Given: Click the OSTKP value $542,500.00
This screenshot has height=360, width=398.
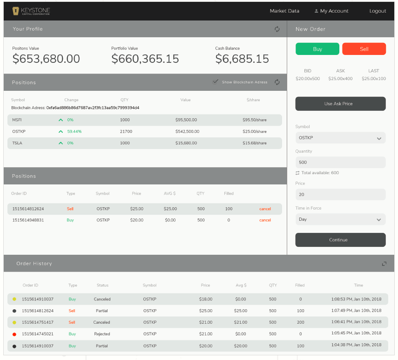Looking at the screenshot, I should (x=187, y=131).
